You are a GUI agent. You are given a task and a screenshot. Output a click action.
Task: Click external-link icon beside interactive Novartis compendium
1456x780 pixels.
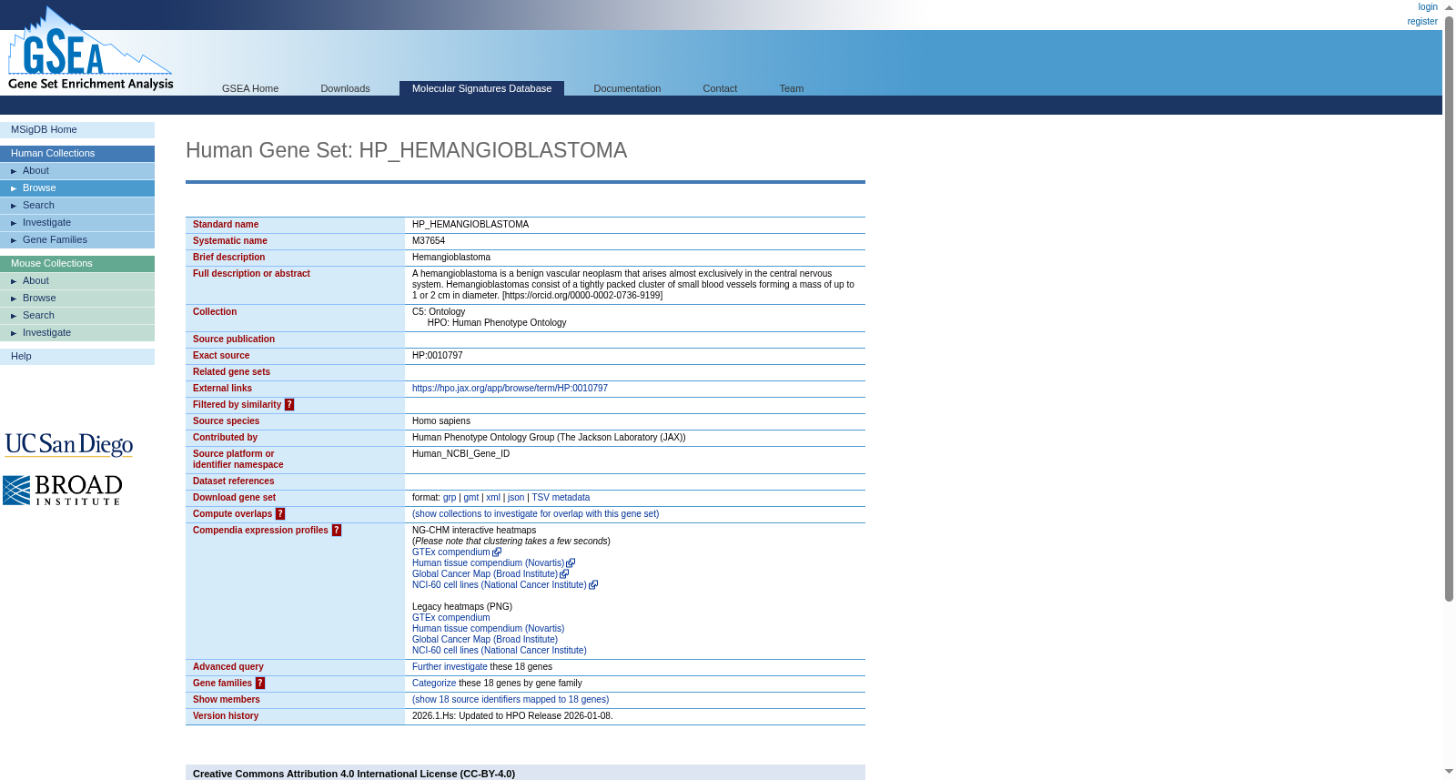(571, 563)
